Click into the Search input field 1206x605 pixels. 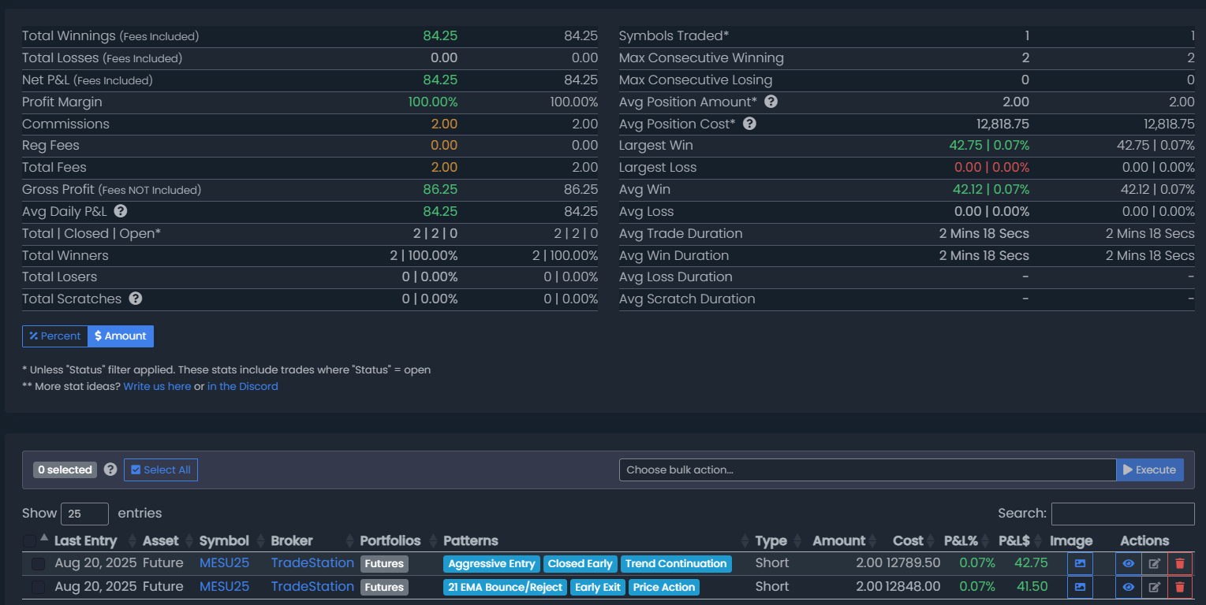(1122, 514)
